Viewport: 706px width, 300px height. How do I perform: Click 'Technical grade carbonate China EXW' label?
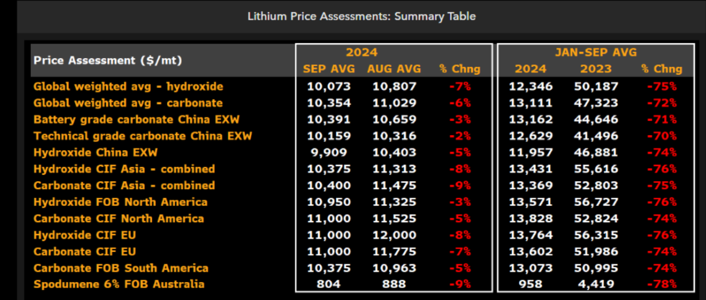click(143, 136)
